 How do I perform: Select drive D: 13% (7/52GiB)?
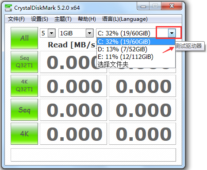point(136,49)
